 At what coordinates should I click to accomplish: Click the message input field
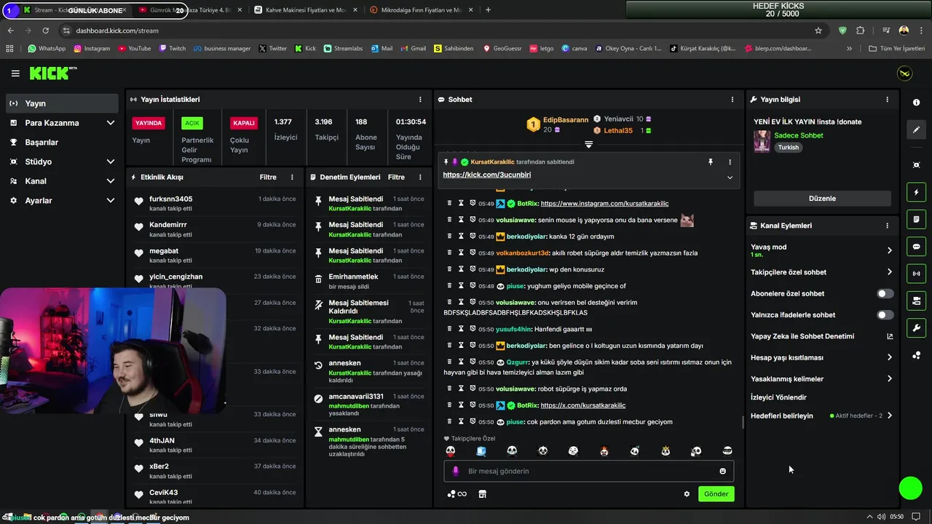589,471
